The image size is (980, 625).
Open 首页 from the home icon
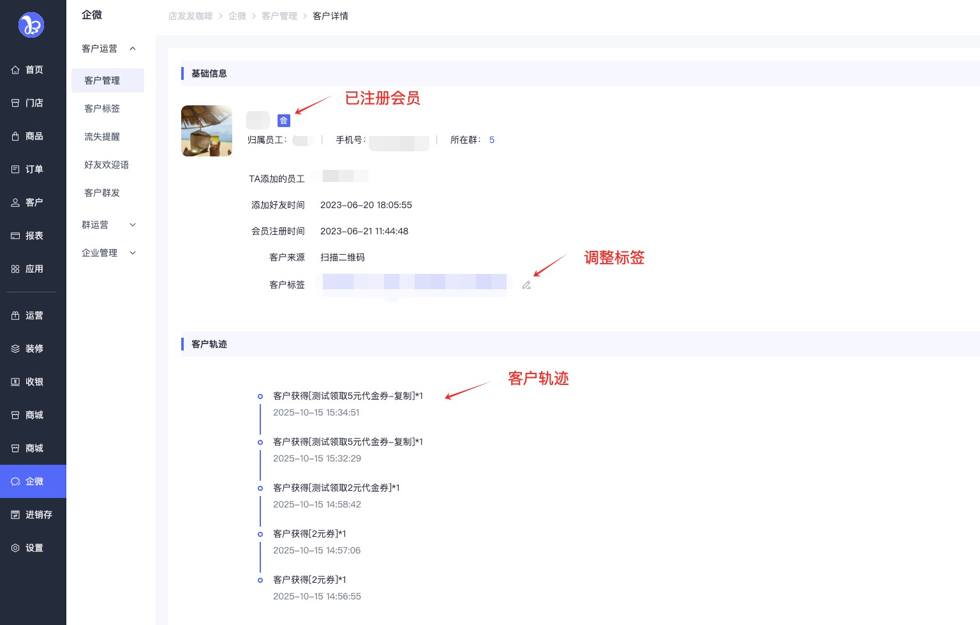click(x=27, y=70)
